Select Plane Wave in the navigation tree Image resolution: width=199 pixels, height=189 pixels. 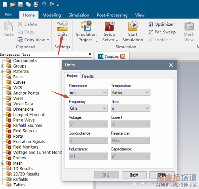[24, 120]
